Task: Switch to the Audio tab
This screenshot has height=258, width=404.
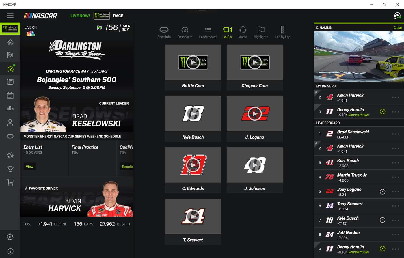Action: tap(243, 32)
